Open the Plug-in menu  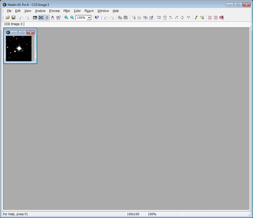89,11
